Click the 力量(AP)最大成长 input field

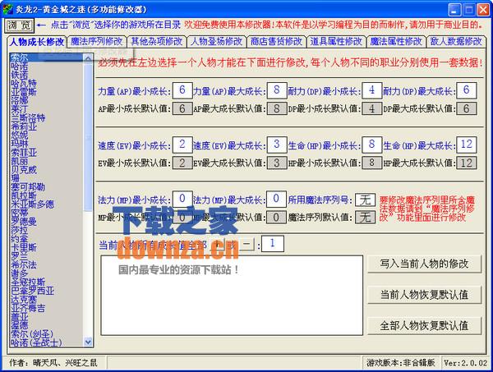(x=277, y=90)
